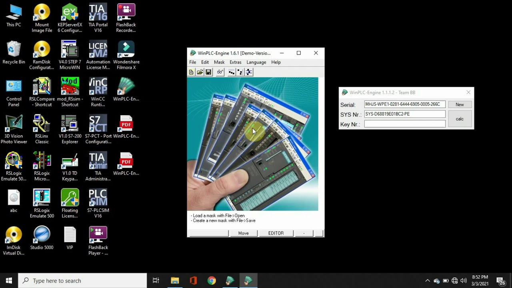This screenshot has width=512, height=288.
Task: Select the RSLinx Classic icon
Action: coord(42,130)
